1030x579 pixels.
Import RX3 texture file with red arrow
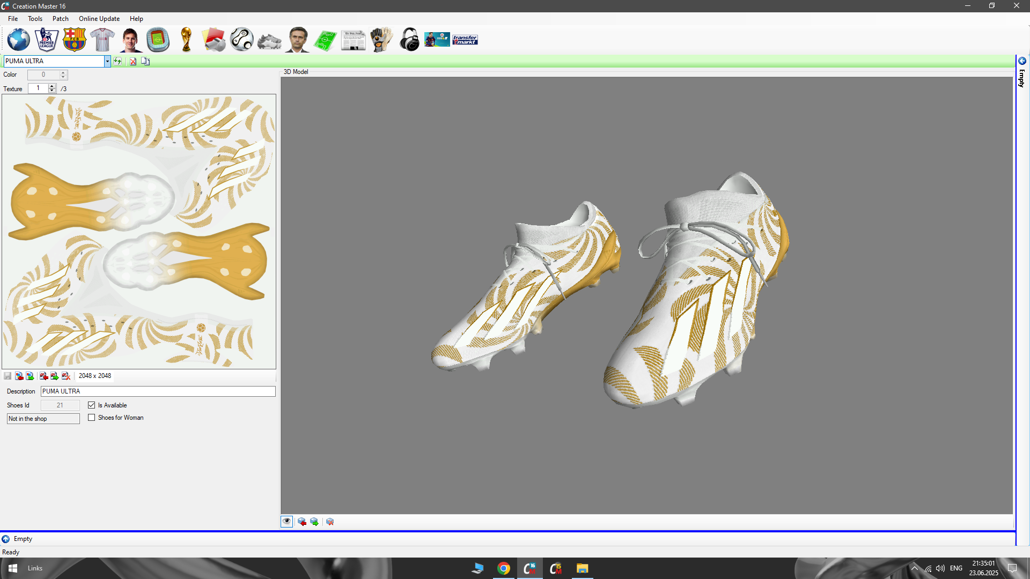pos(43,376)
